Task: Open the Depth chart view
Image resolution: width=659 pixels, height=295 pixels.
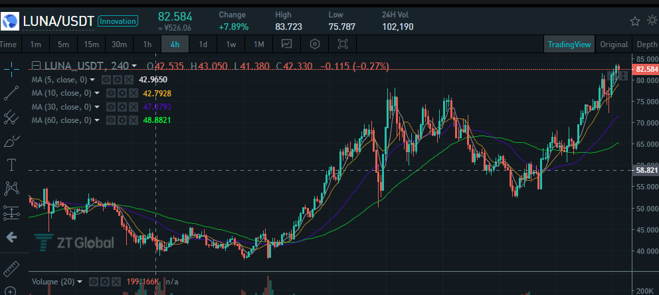Action: pyautogui.click(x=646, y=44)
